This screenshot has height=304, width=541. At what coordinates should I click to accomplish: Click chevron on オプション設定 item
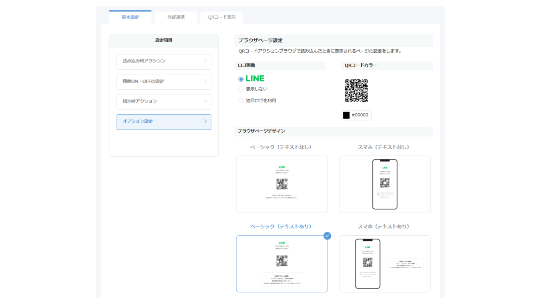[205, 121]
